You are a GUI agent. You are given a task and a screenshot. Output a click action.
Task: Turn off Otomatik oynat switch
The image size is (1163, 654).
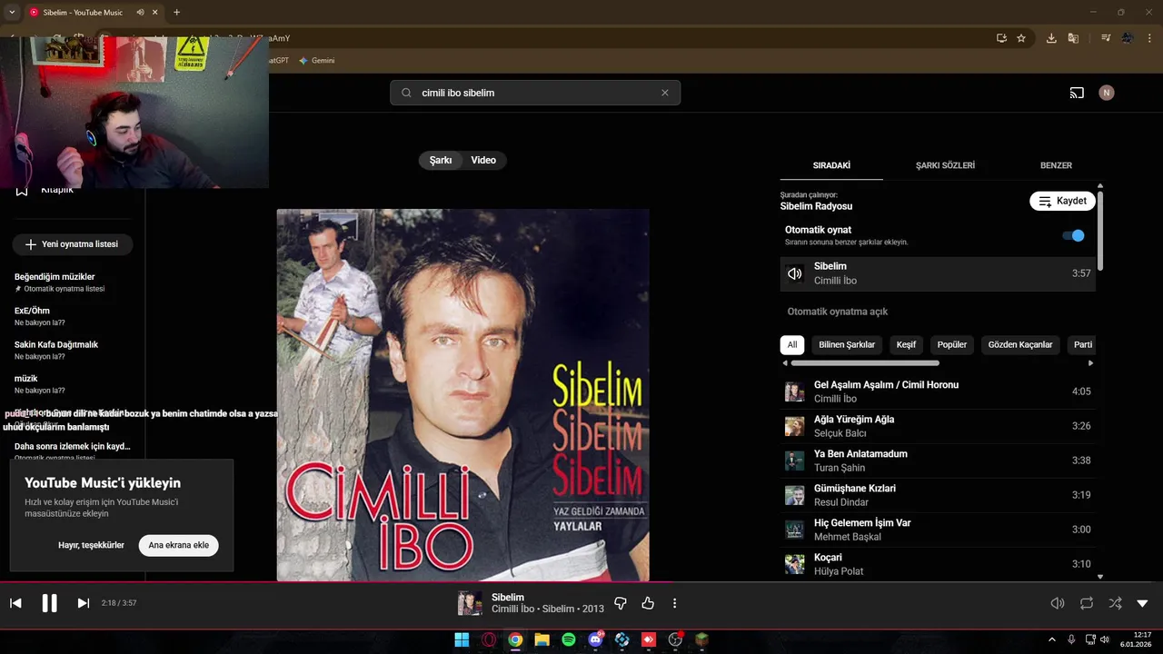point(1073,235)
